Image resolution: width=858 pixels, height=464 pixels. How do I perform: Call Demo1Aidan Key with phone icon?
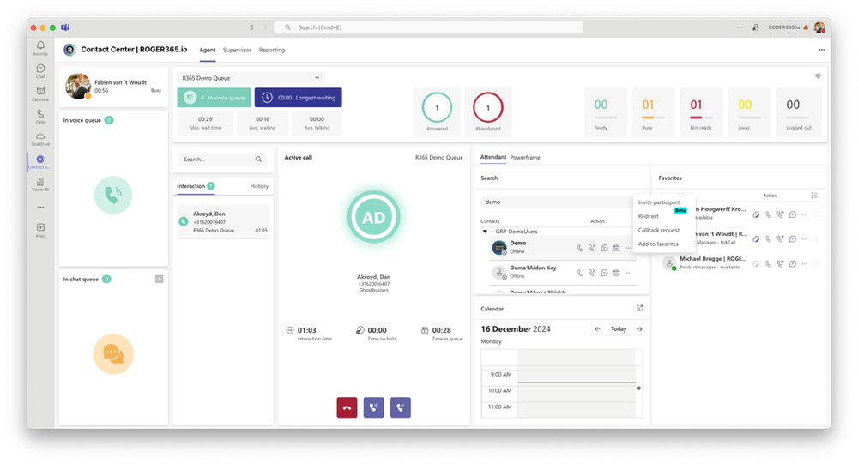pos(580,273)
